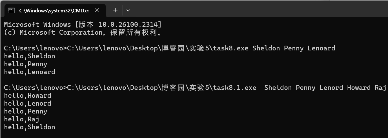Image resolution: width=388 pixels, height=138 pixels.
Task: Click the hello,Howard output line
Action: coord(28,95)
